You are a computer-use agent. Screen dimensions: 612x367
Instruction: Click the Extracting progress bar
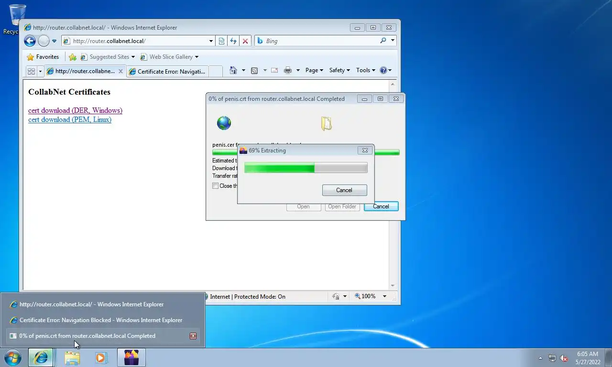[x=306, y=167]
